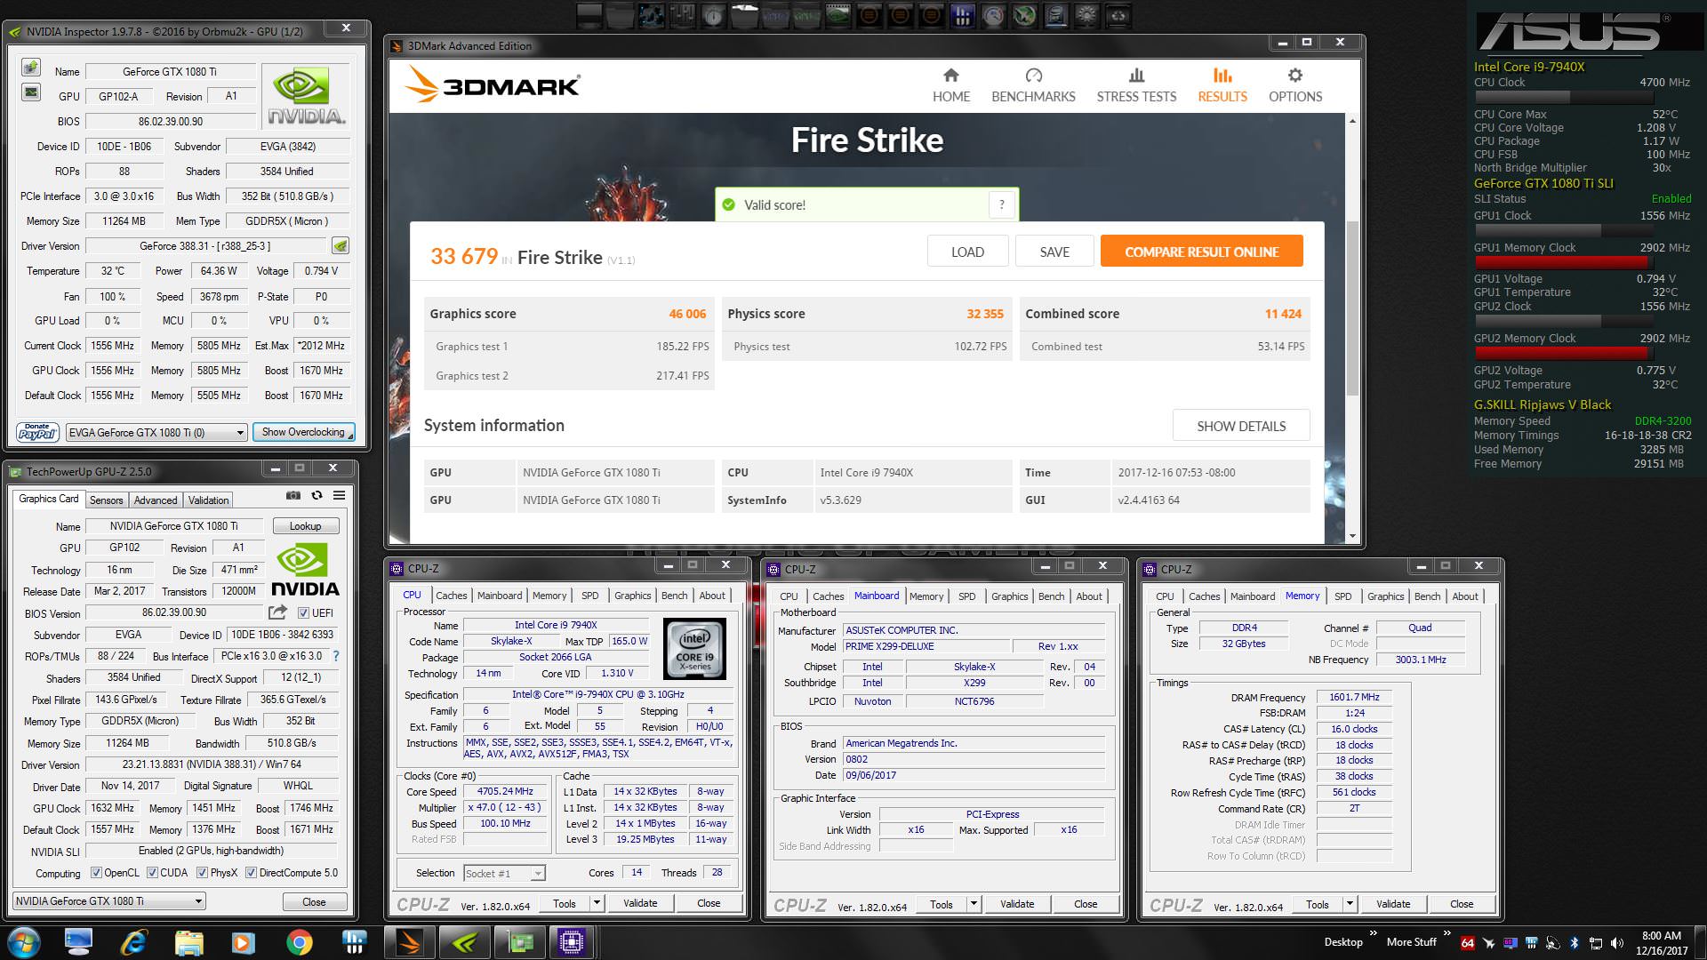The height and width of the screenshot is (960, 1707).
Task: Click LOAD button in 3DMark
Action: point(967,252)
